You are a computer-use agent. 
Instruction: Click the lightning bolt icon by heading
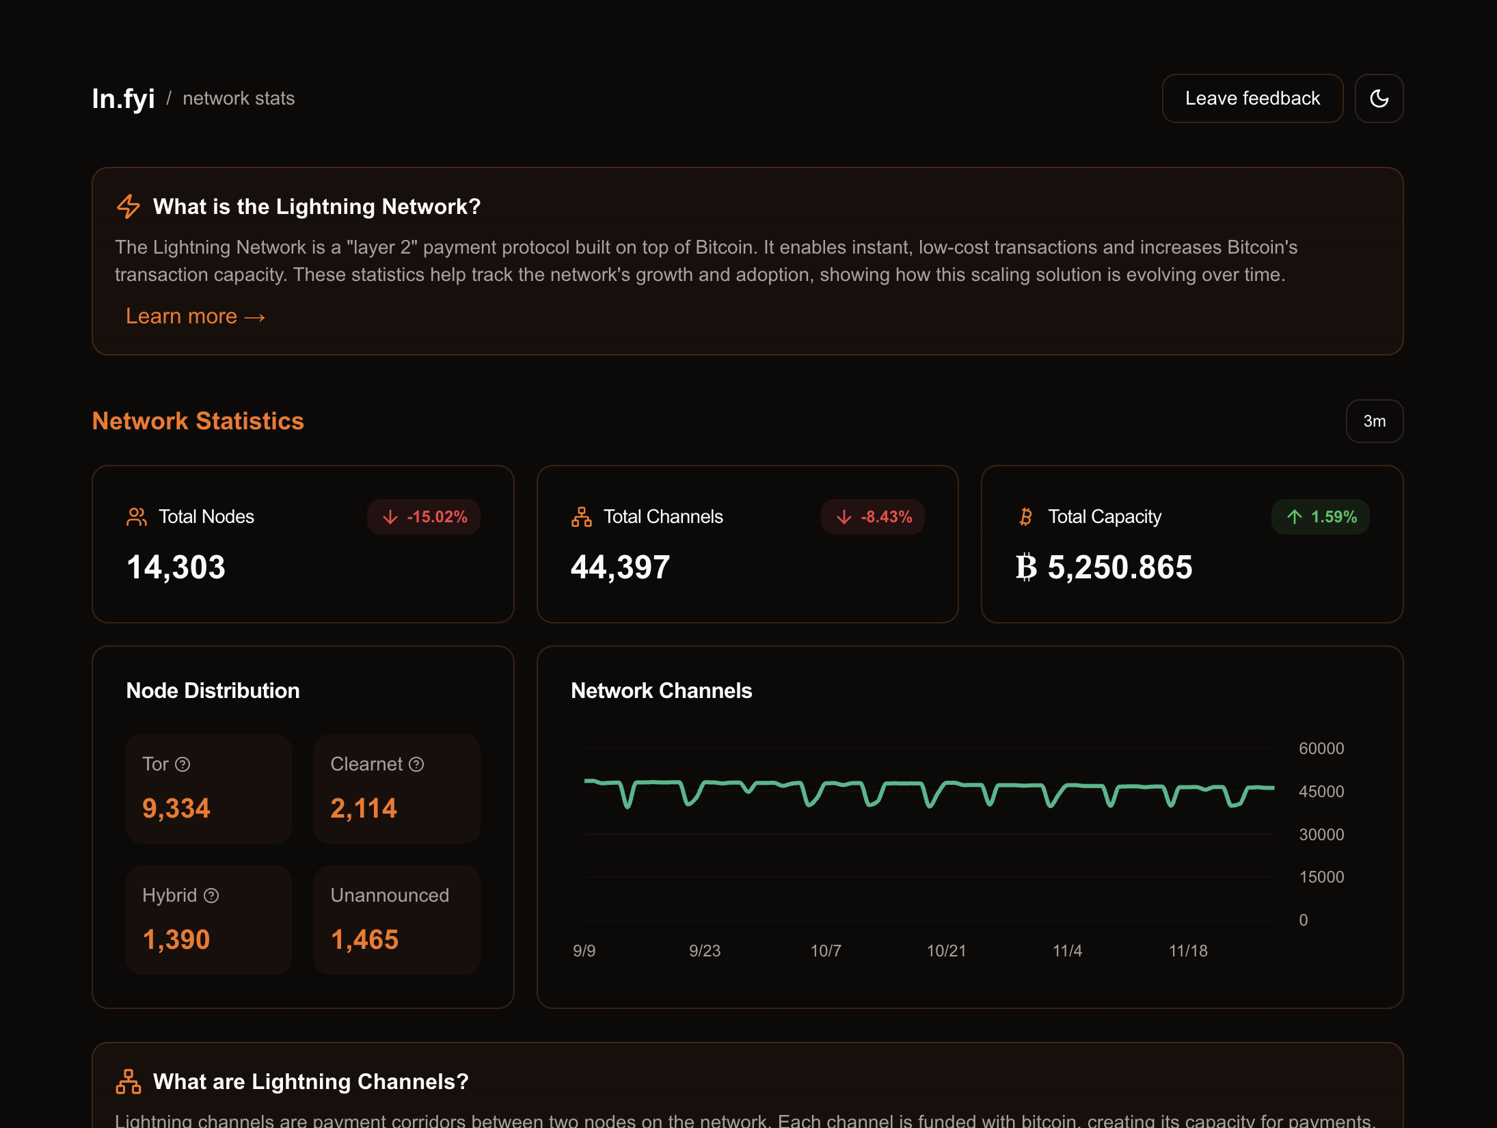click(x=129, y=206)
